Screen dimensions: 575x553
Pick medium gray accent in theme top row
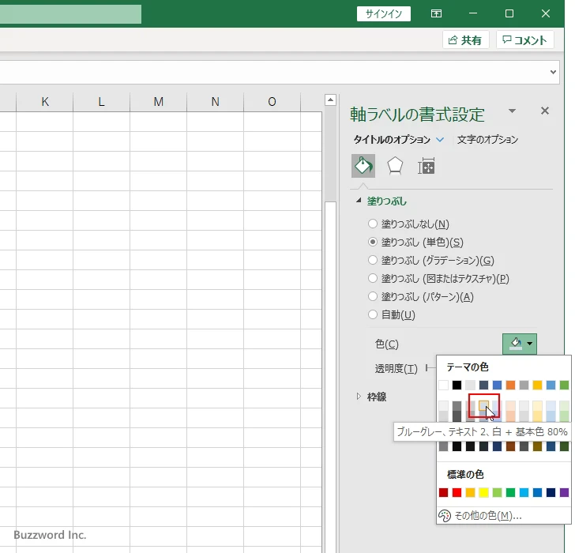pyautogui.click(x=524, y=385)
